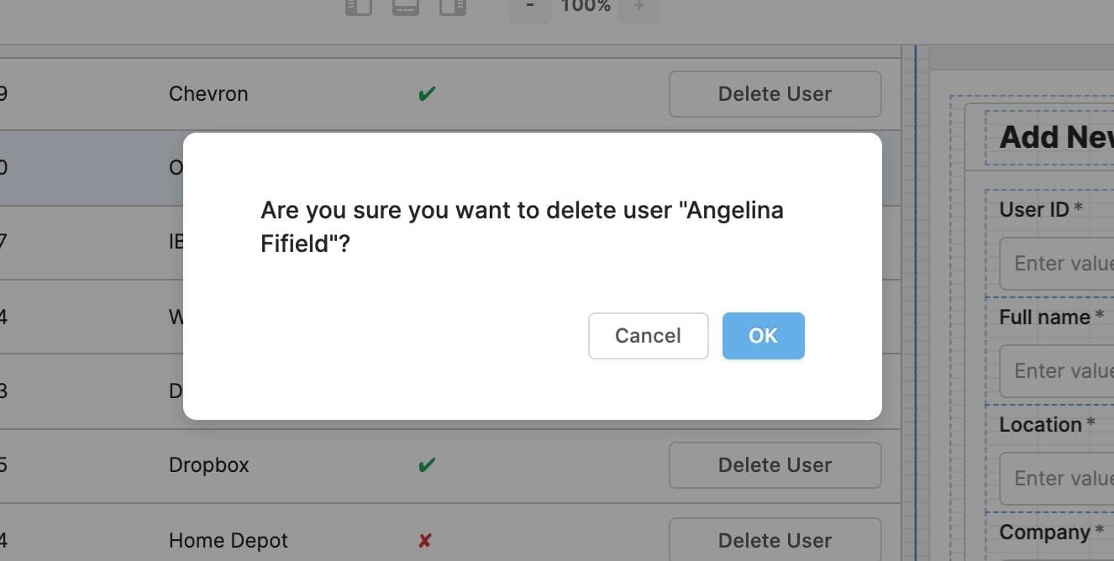The width and height of the screenshot is (1114, 561).
Task: Select the Home Depot company cell
Action: coord(229,541)
